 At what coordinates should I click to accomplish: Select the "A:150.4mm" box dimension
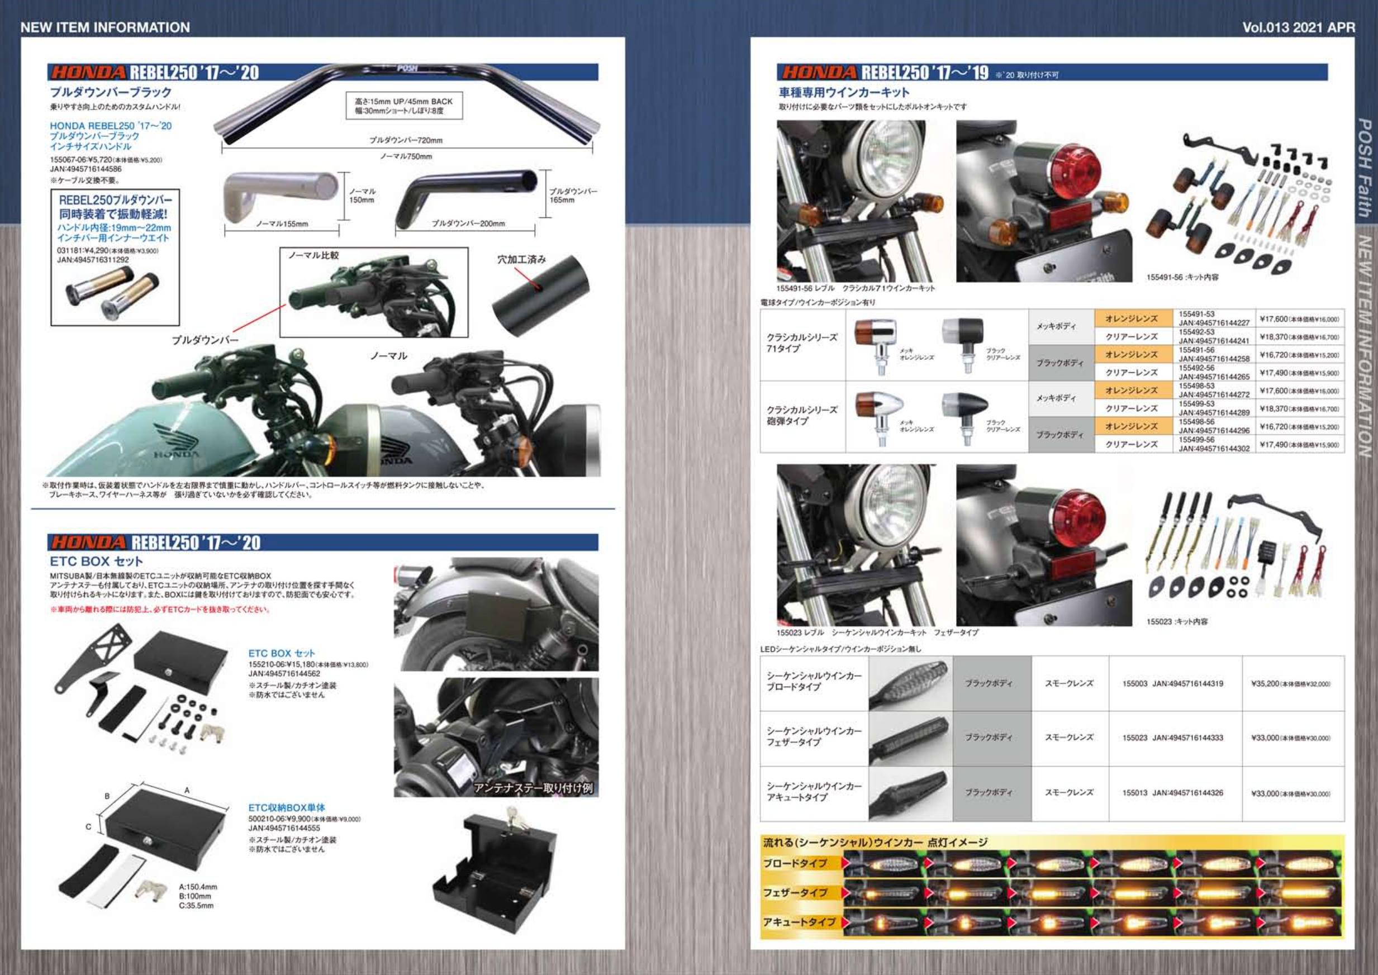tap(198, 887)
